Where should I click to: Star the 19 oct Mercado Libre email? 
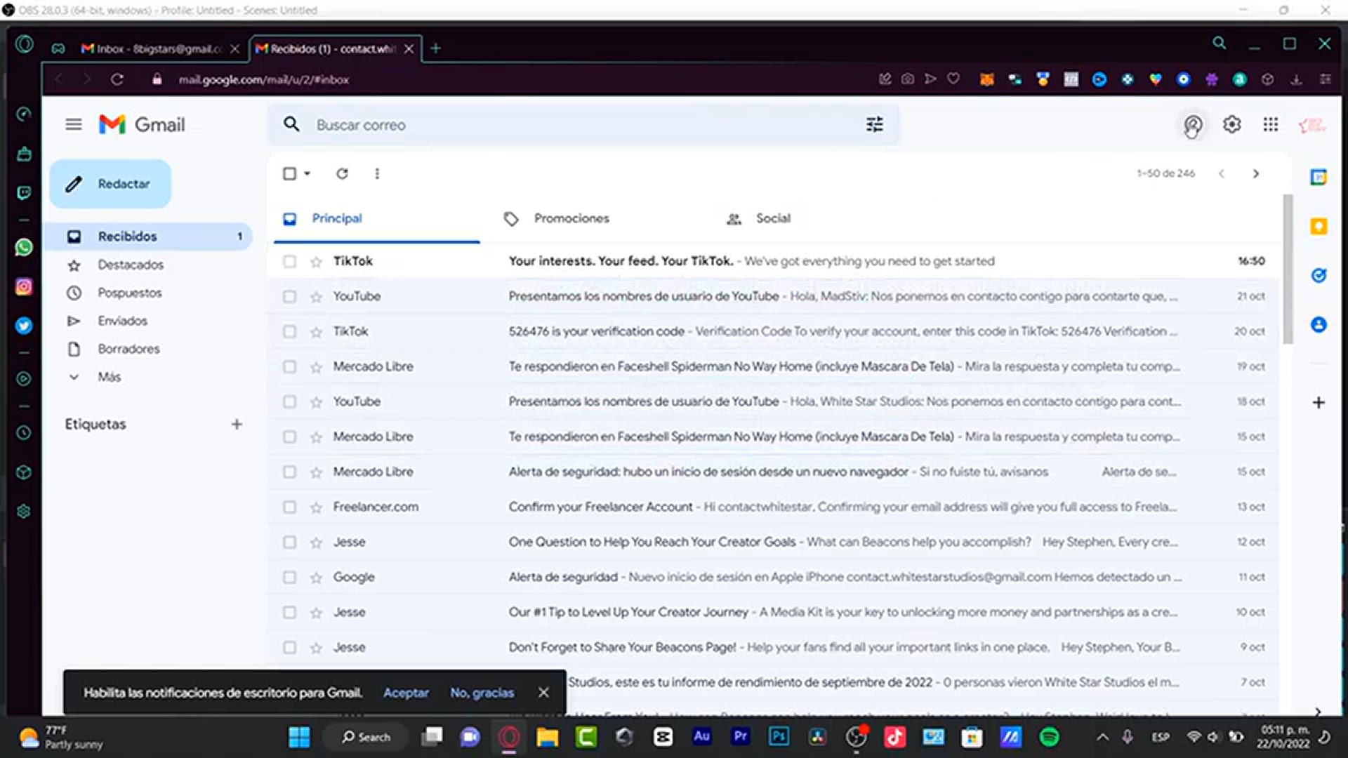tap(316, 367)
